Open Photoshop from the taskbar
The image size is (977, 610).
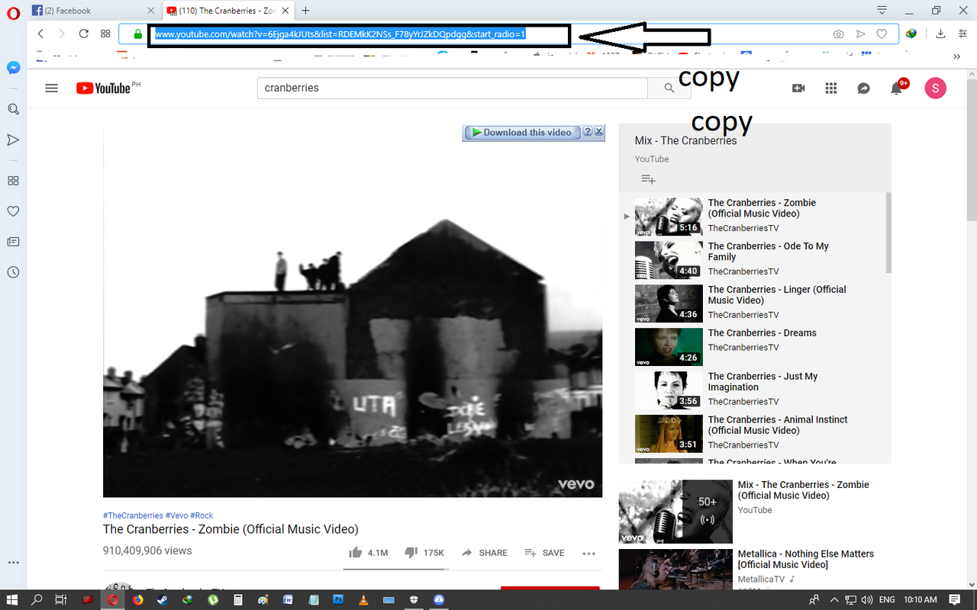click(338, 600)
